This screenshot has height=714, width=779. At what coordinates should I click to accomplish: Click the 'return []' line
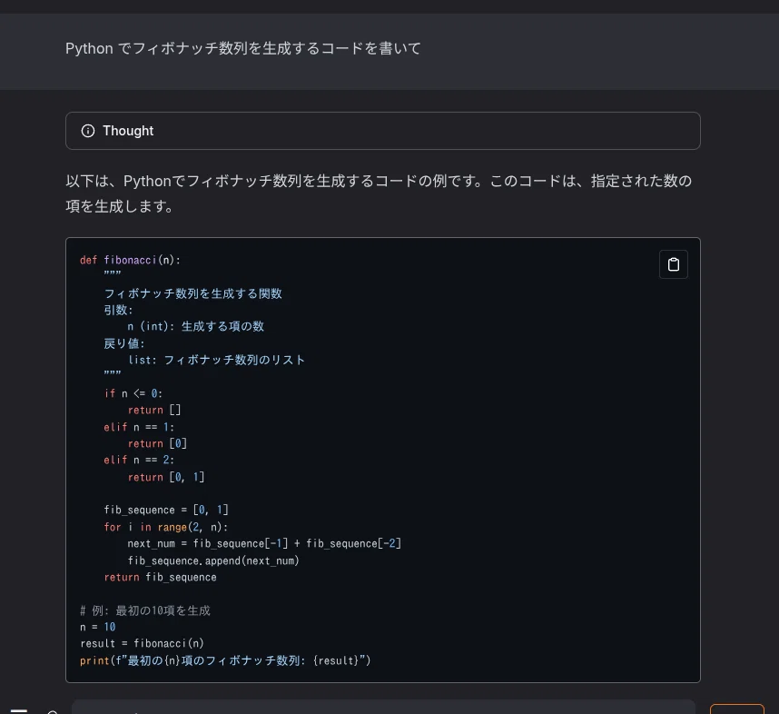(x=154, y=411)
